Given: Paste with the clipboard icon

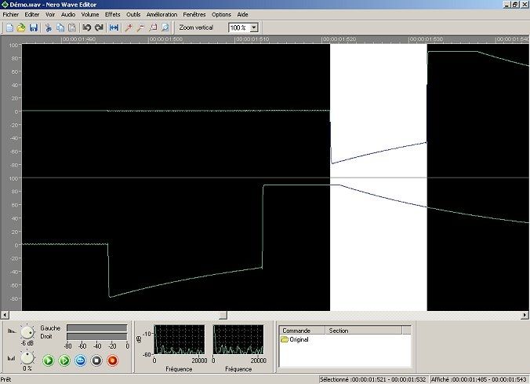Looking at the screenshot, I should (x=72, y=27).
